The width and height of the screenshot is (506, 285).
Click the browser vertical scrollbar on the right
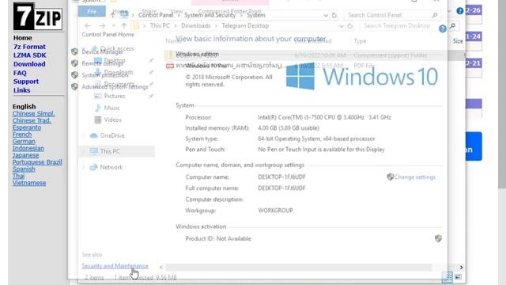pos(502,93)
